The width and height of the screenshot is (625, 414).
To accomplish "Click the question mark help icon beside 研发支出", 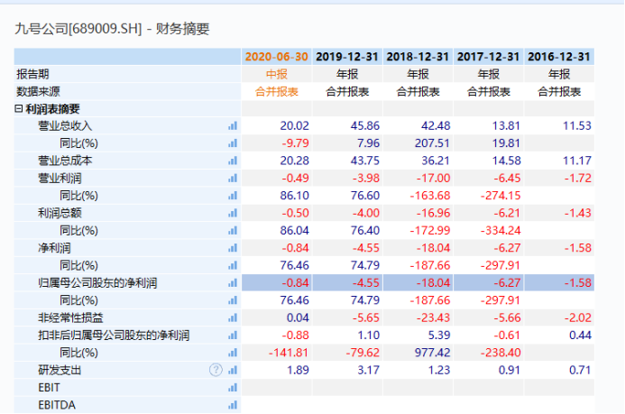I will pyautogui.click(x=216, y=370).
